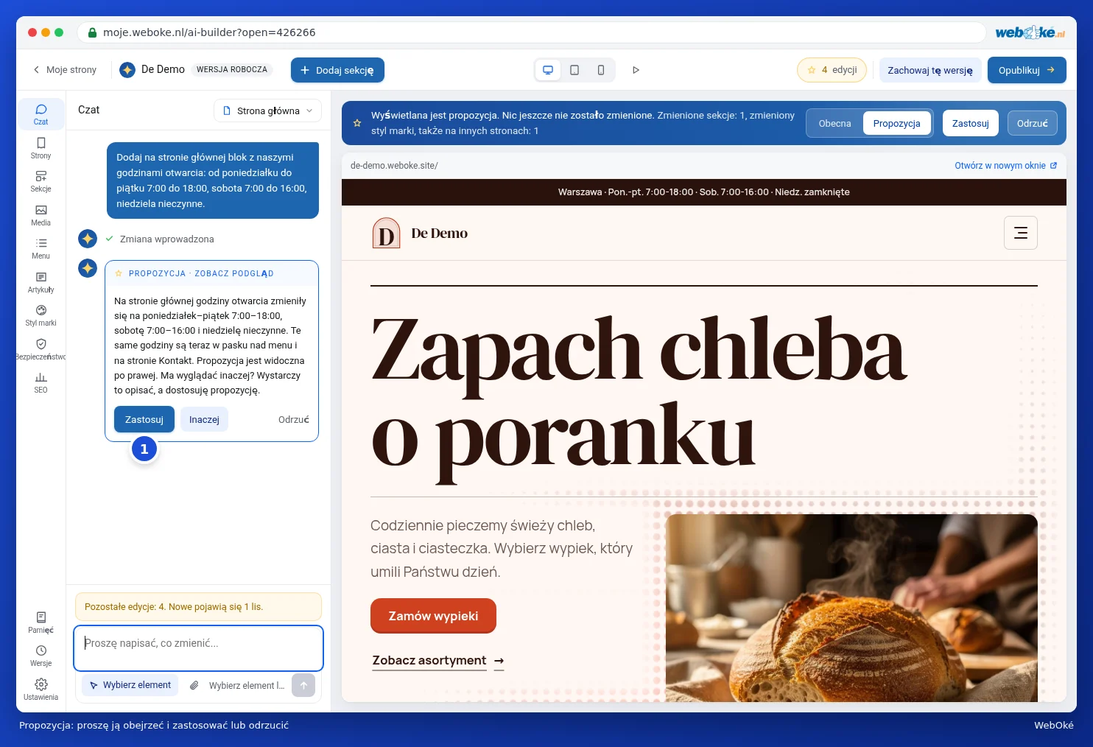Click the Wybierz element l... option by paperclip
The width and height of the screenshot is (1093, 747).
pos(247,685)
